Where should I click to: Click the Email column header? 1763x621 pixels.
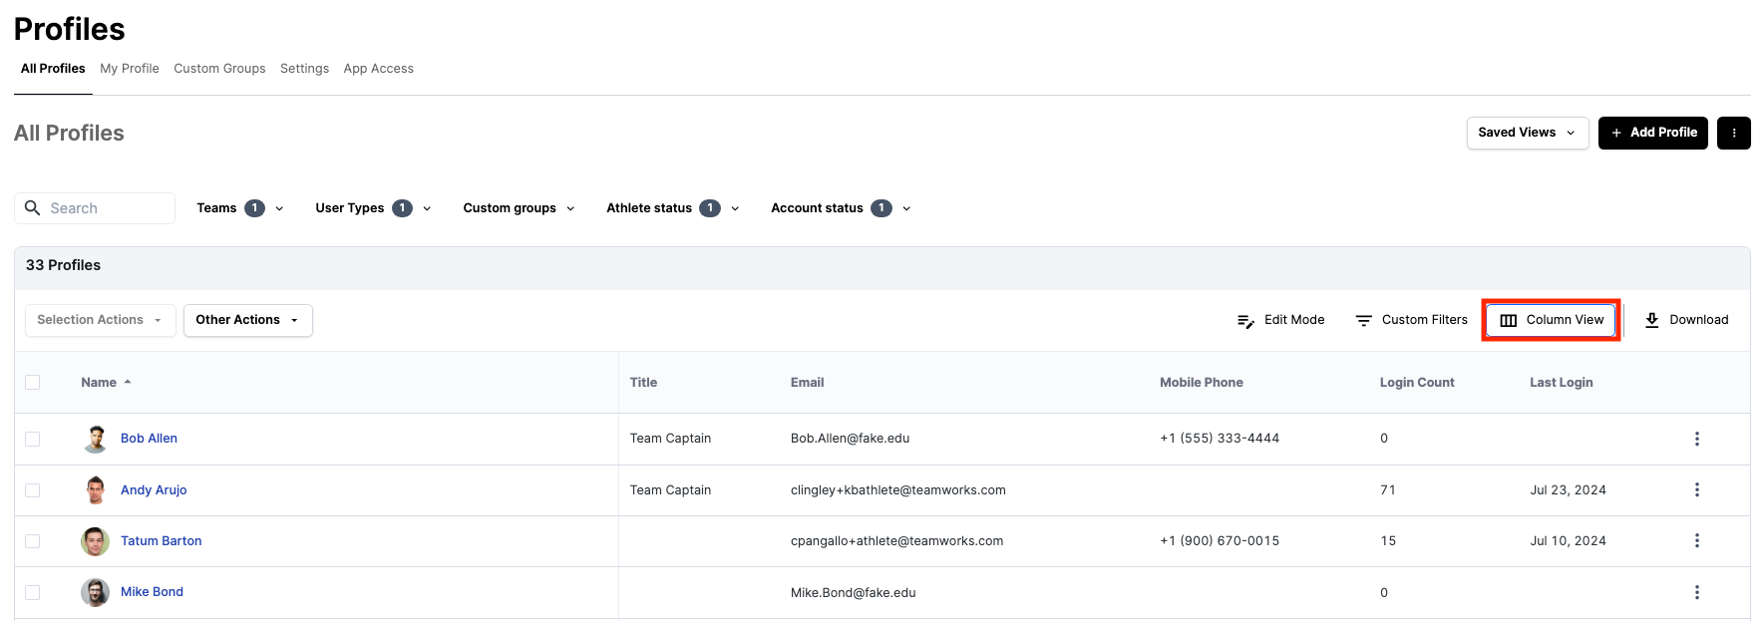point(807,382)
